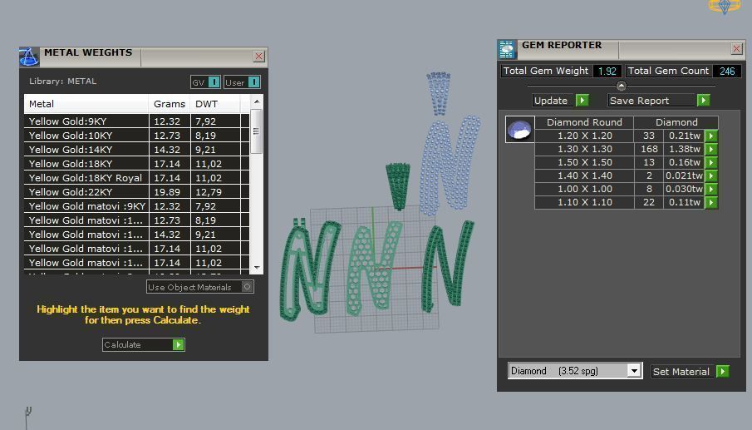Select the Yellow Gold matovi :9KY row

click(136, 206)
